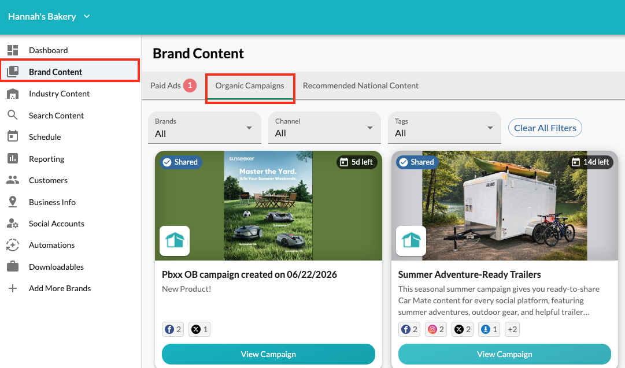Click Instagram count badge on Summer Trailers card

[x=436, y=329]
